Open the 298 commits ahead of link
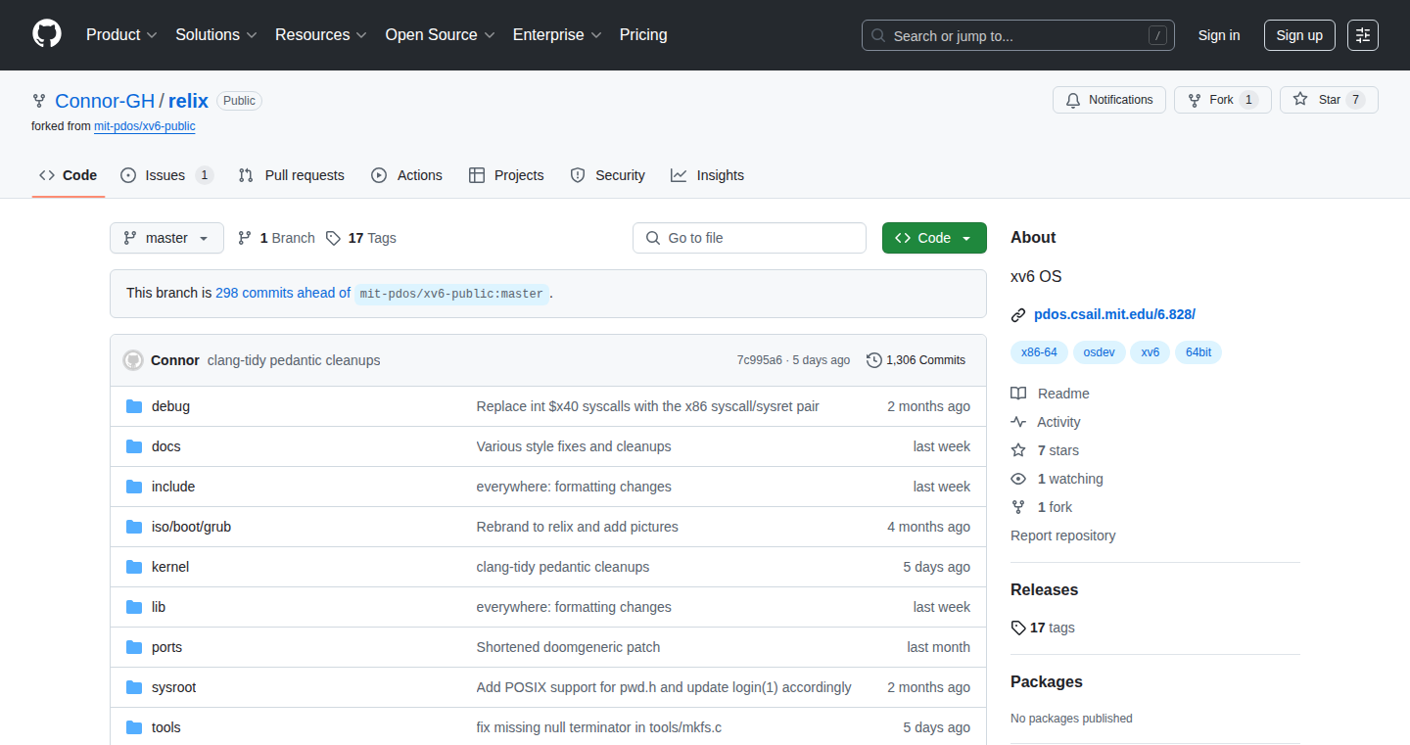 coord(283,293)
